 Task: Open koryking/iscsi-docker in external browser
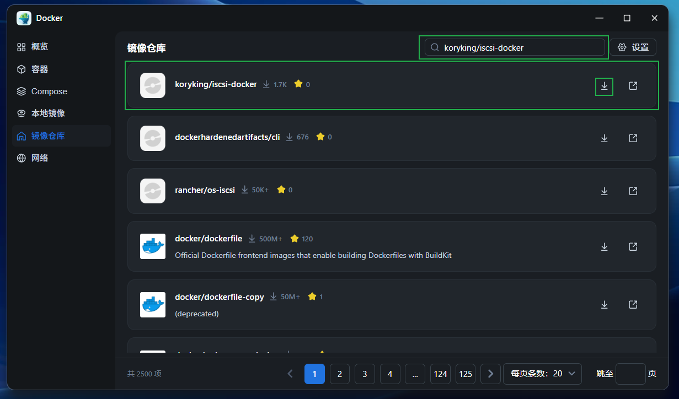tap(633, 86)
